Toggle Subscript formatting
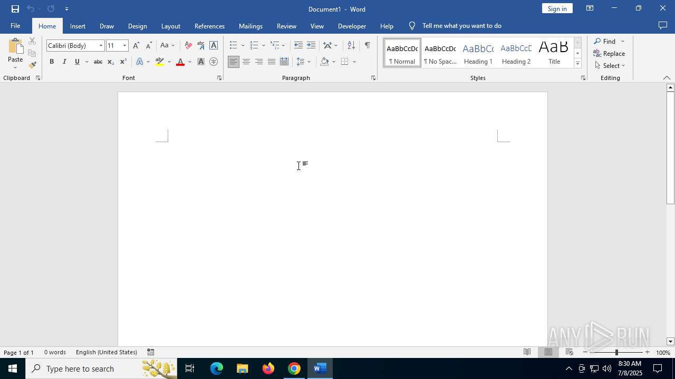 click(111, 62)
